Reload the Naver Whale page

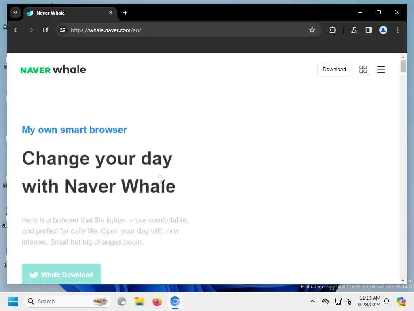tap(45, 30)
